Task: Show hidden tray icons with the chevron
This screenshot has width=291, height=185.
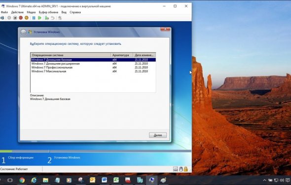Action: tap(265, 180)
